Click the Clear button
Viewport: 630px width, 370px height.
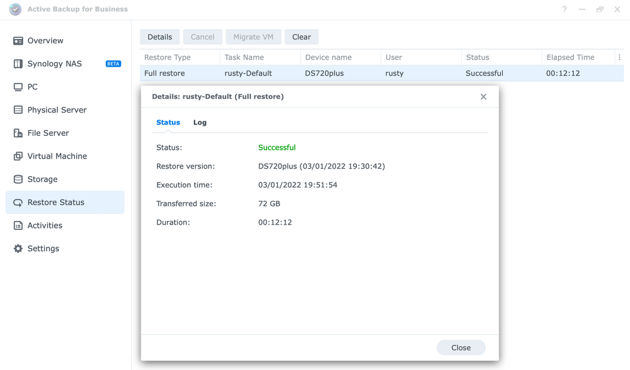301,37
